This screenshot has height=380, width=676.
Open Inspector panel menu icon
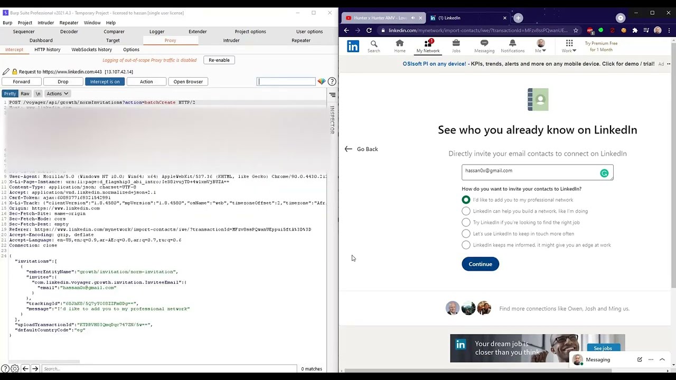(x=332, y=95)
